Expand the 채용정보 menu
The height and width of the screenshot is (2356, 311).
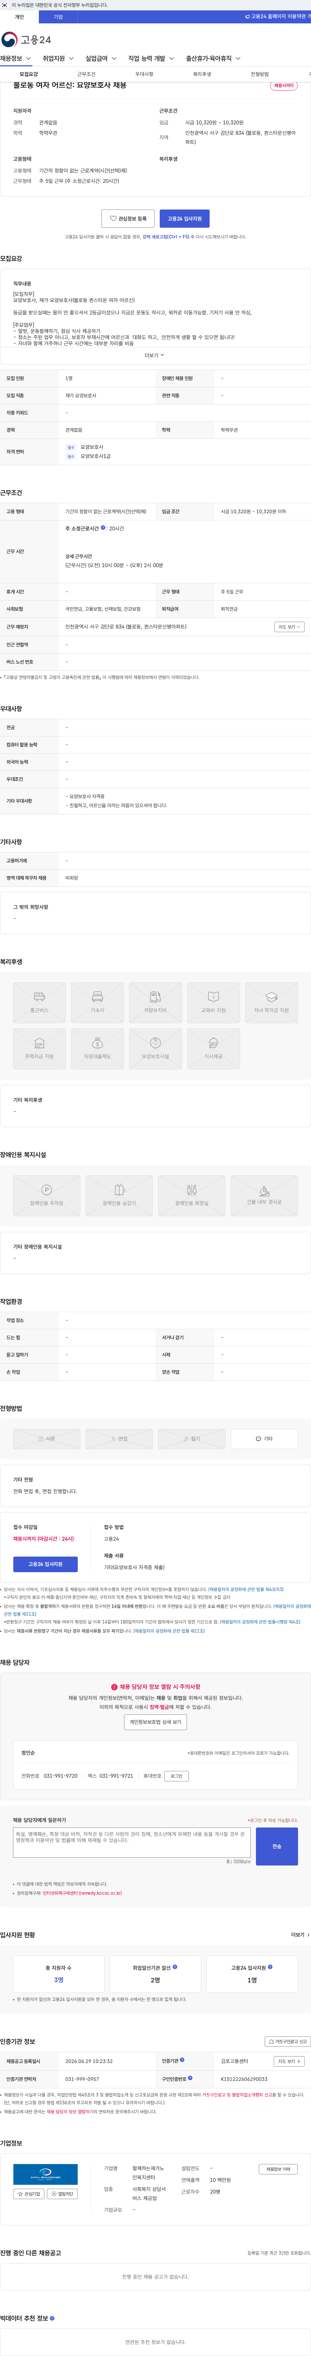(x=16, y=58)
